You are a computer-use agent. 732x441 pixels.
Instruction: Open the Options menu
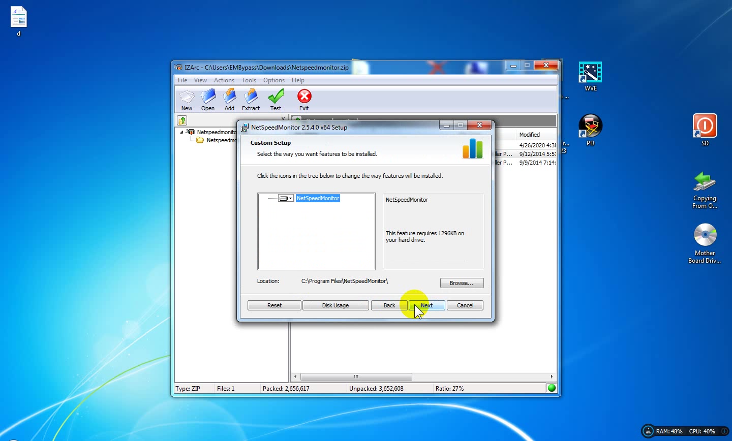coord(274,80)
